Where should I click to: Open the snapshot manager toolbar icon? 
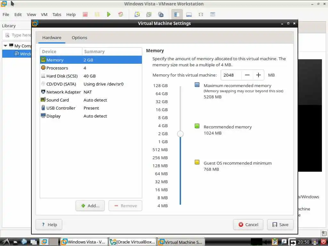click(x=161, y=14)
